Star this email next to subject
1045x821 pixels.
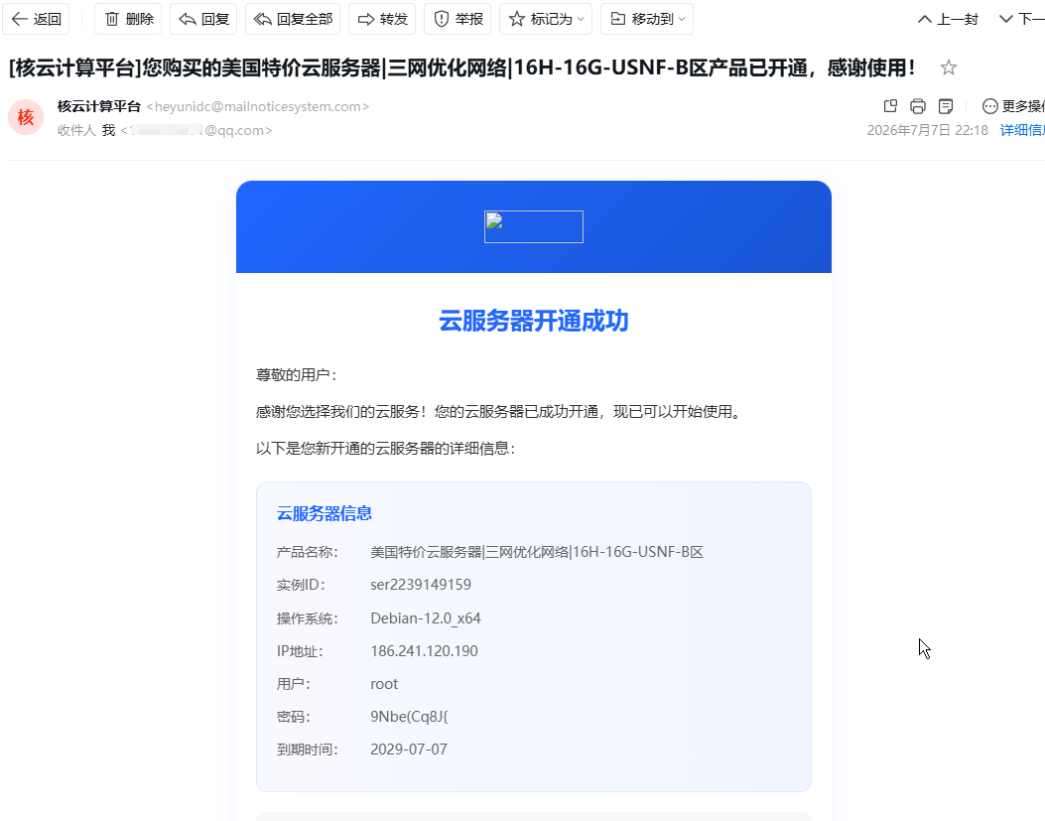[949, 68]
